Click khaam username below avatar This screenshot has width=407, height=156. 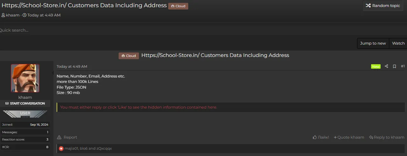click(25, 97)
